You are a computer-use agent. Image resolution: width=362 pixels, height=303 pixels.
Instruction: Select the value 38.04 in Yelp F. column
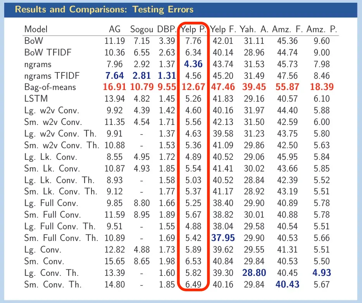223,226
